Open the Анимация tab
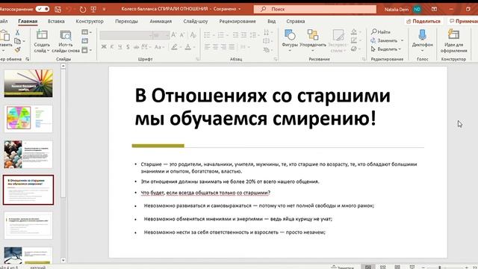 (161, 22)
